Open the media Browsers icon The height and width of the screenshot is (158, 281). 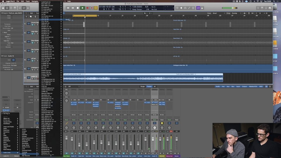(270, 8)
